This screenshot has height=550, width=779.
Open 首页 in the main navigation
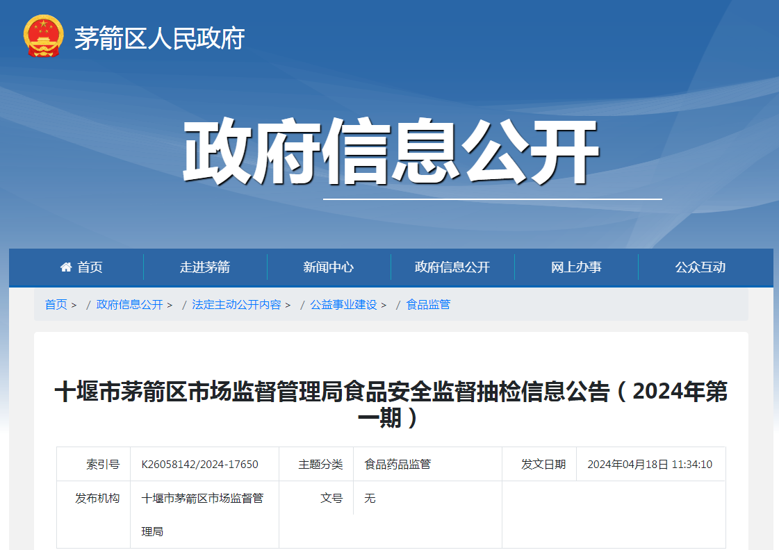point(90,267)
